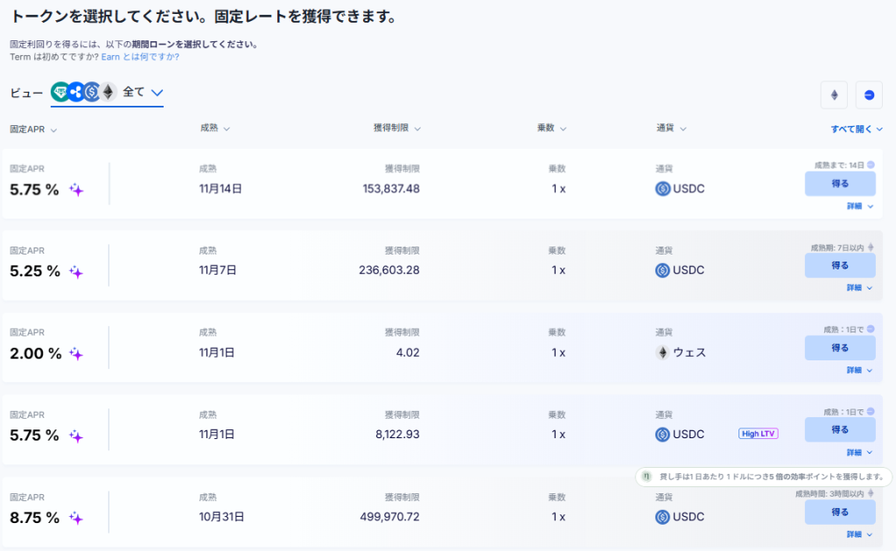Expand 詳細 for the 2.00 % ウェス row
896x551 pixels.
859,370
